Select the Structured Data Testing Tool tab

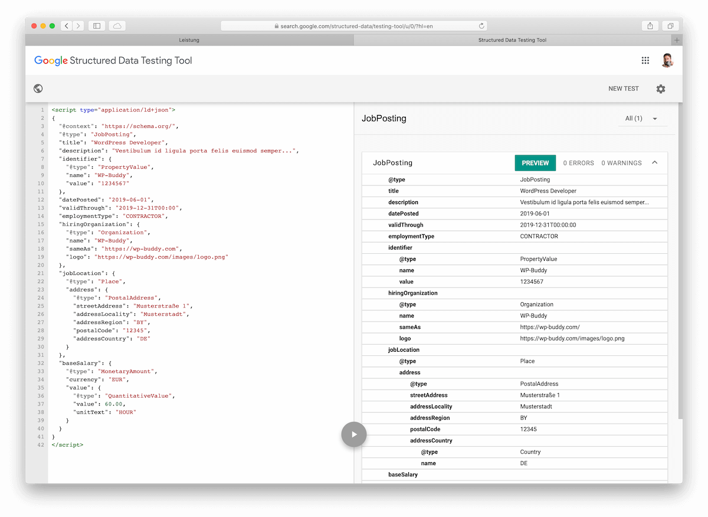coord(512,40)
